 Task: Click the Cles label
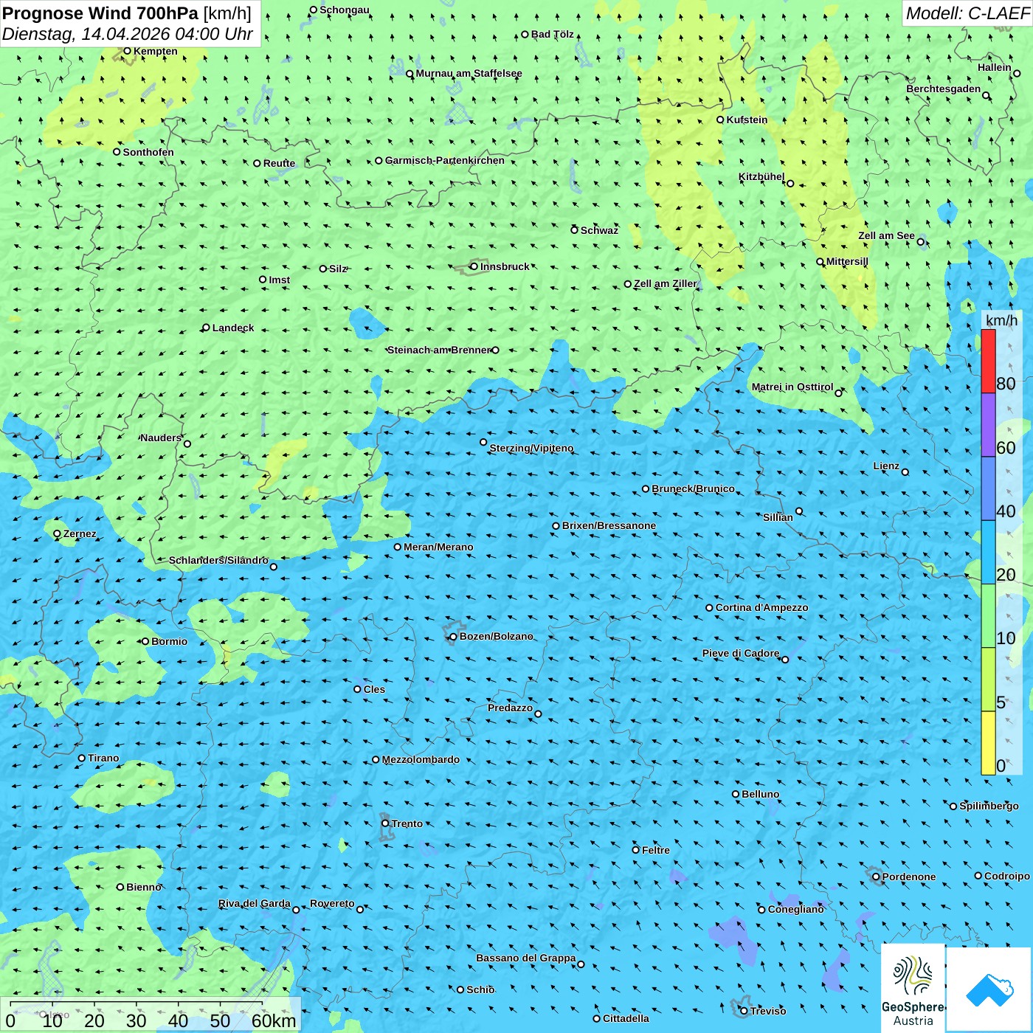(374, 689)
